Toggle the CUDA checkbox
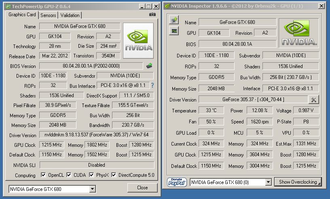The image size is (330, 199). (69, 175)
